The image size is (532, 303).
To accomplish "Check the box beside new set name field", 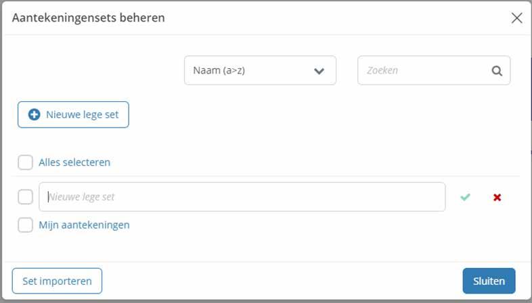I will tap(26, 197).
